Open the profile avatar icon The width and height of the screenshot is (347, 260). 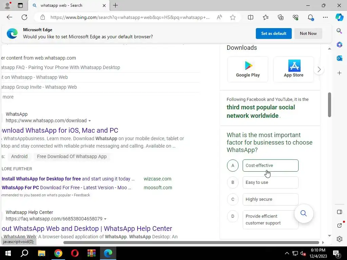[8, 5]
